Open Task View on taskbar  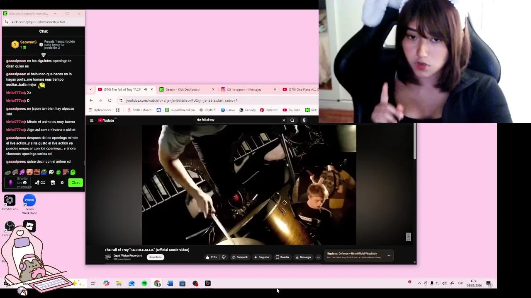coord(93,284)
